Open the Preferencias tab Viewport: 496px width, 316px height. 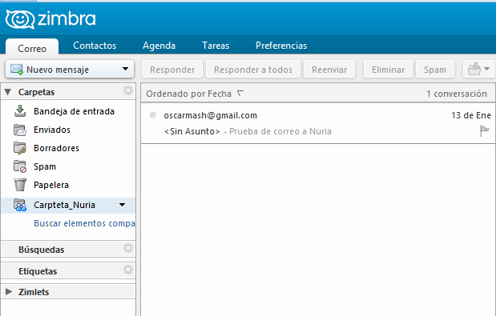(281, 46)
